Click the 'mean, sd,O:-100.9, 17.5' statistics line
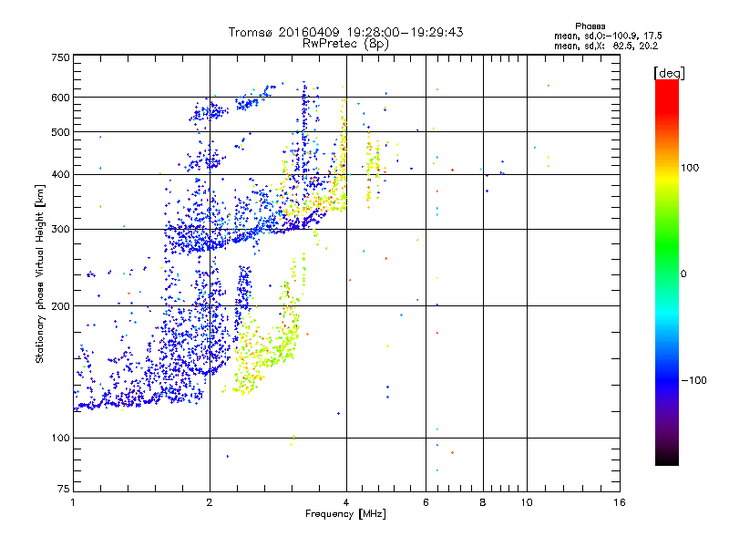The image size is (729, 547). point(608,36)
